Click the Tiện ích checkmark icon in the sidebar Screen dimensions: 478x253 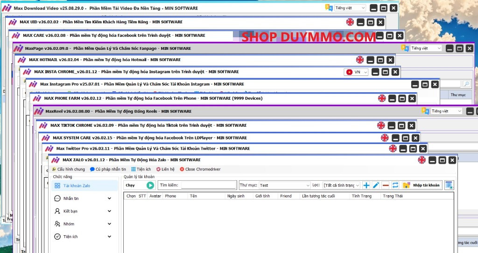pyautogui.click(x=57, y=237)
